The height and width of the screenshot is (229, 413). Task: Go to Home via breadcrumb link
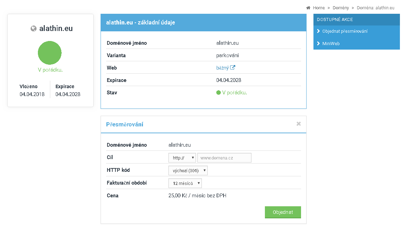click(319, 8)
